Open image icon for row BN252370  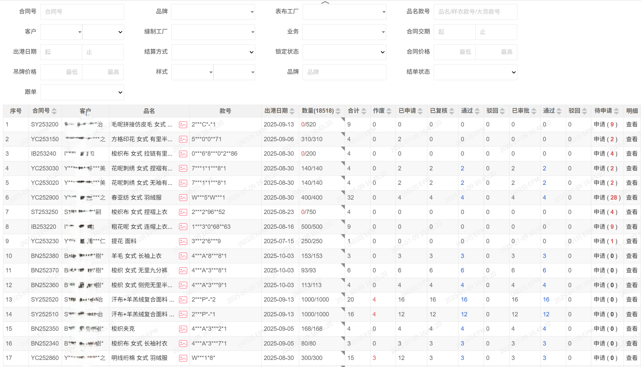pos(183,271)
